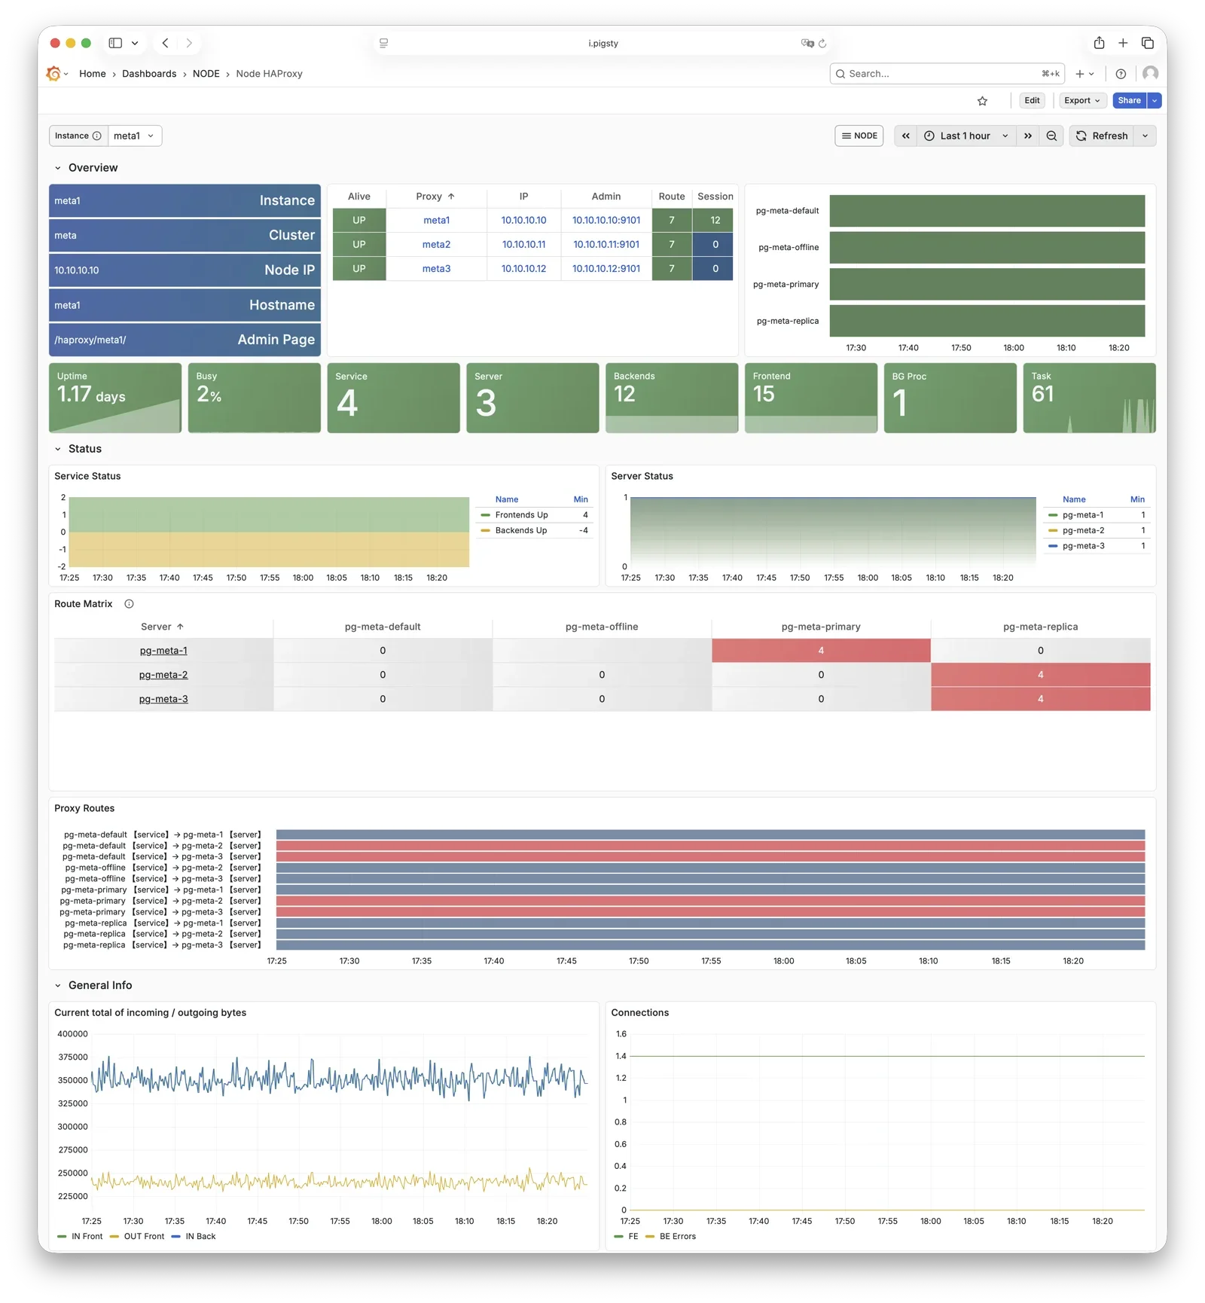Open the user profile avatar

click(x=1150, y=73)
